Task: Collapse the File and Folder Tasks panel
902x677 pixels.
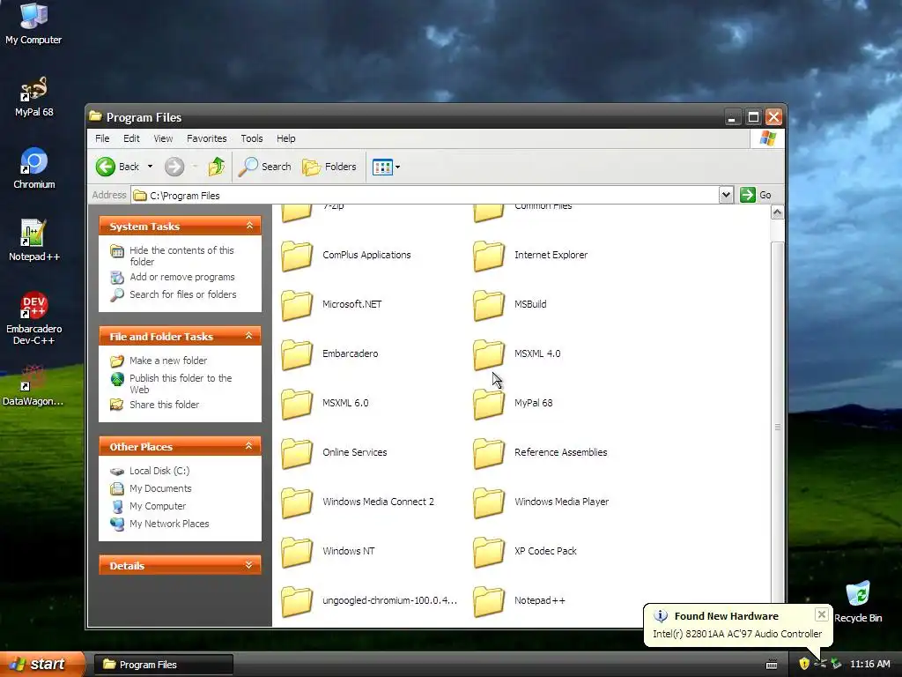Action: (249, 336)
